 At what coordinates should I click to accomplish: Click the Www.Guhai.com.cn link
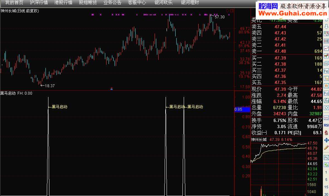tap(293, 14)
